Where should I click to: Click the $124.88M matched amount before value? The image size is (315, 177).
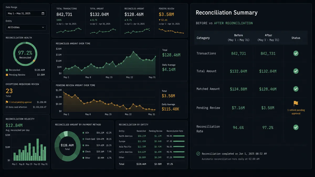click(238, 89)
